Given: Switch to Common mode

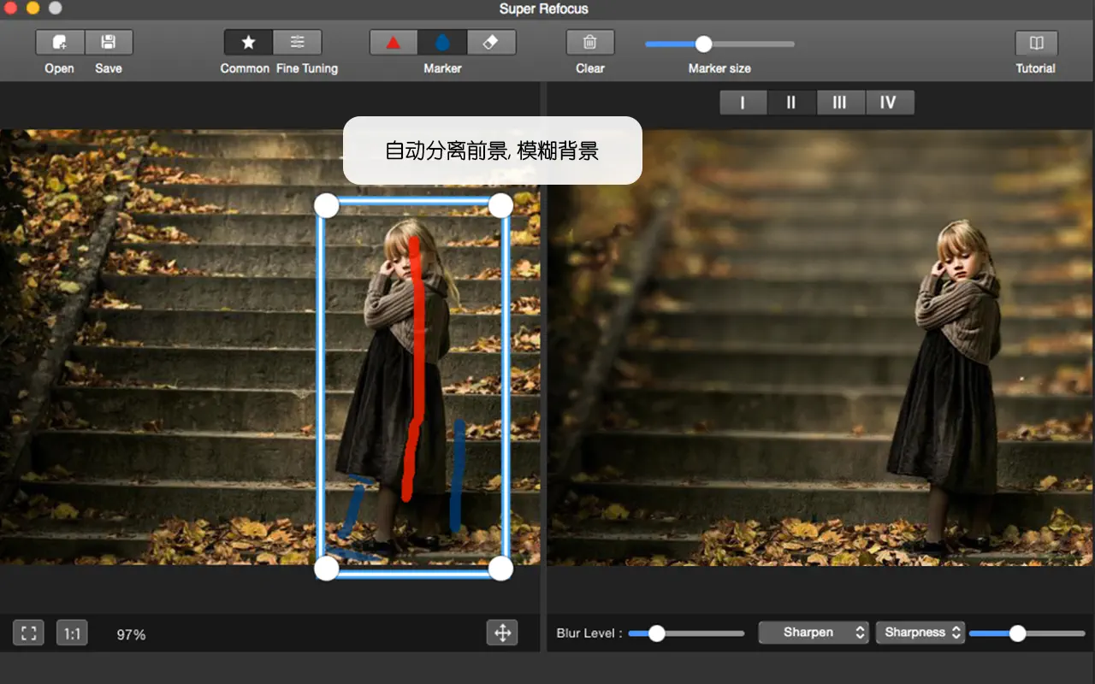Looking at the screenshot, I should 246,42.
